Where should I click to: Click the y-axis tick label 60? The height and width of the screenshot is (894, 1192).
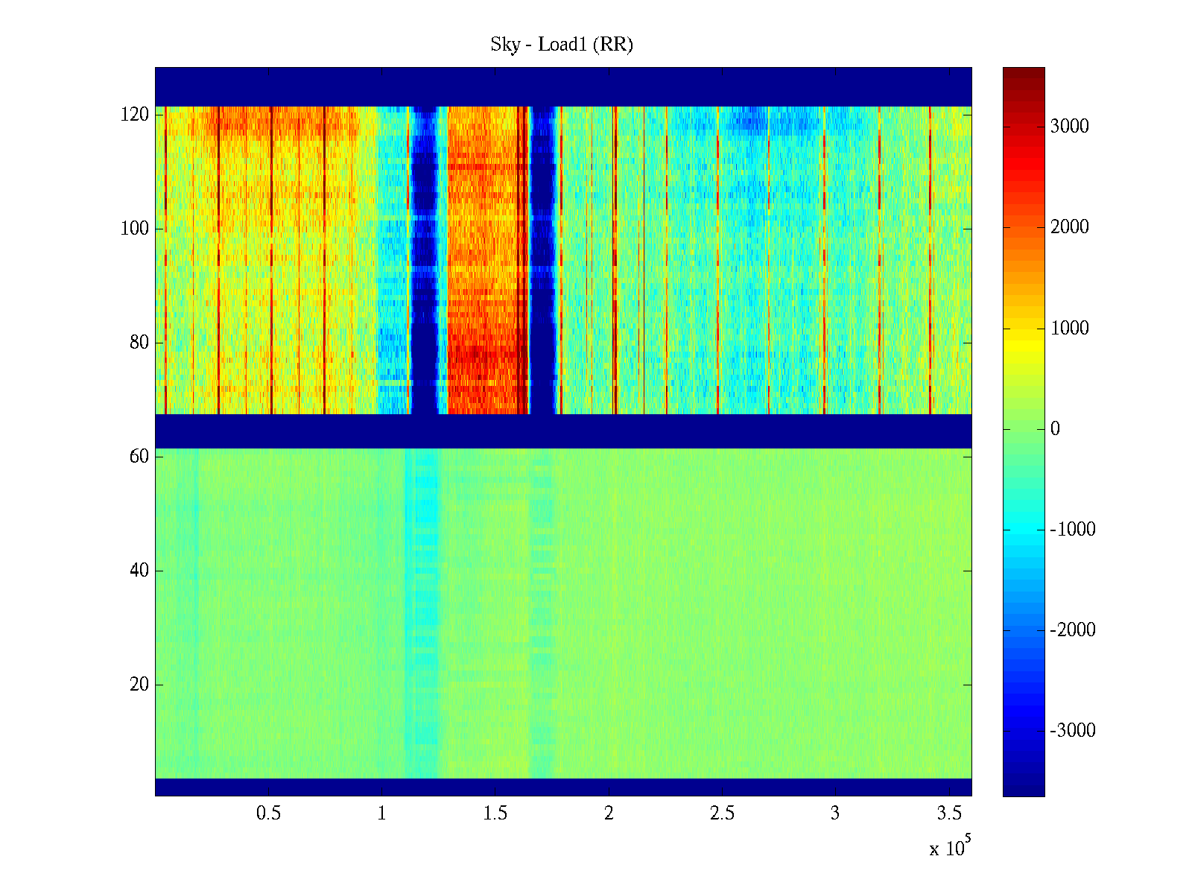(139, 457)
